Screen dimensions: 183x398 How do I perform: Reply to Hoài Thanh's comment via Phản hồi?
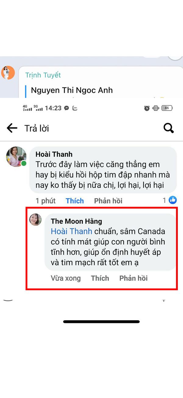point(108,201)
